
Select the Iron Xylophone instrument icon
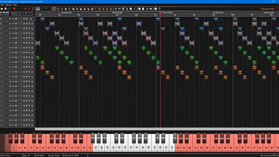92,9
